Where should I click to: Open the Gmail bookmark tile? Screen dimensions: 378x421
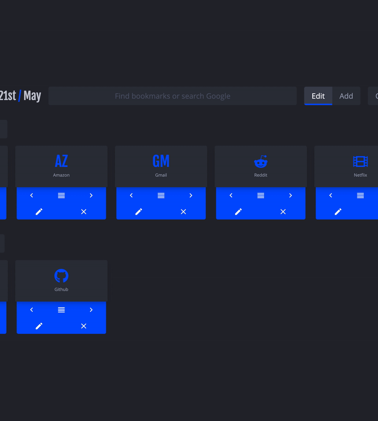pos(161,166)
